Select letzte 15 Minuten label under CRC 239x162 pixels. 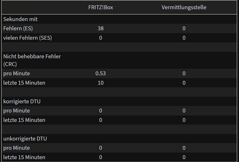(24, 83)
